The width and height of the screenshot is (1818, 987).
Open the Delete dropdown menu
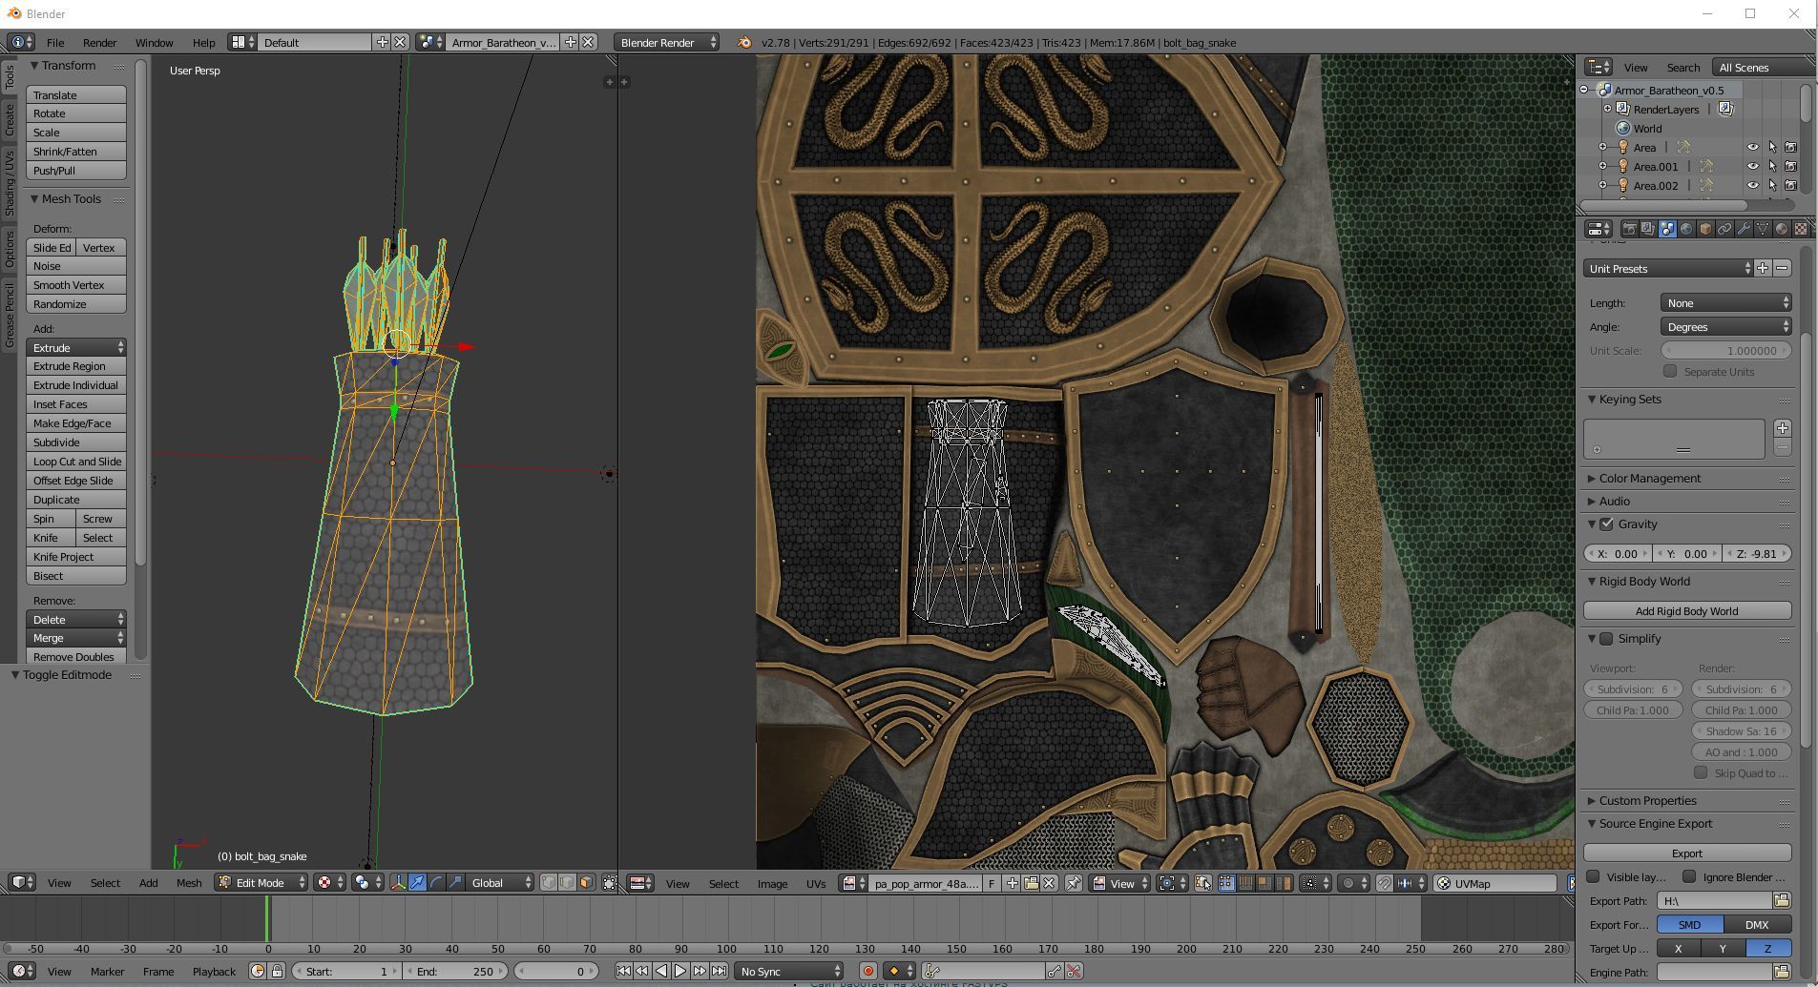point(76,619)
